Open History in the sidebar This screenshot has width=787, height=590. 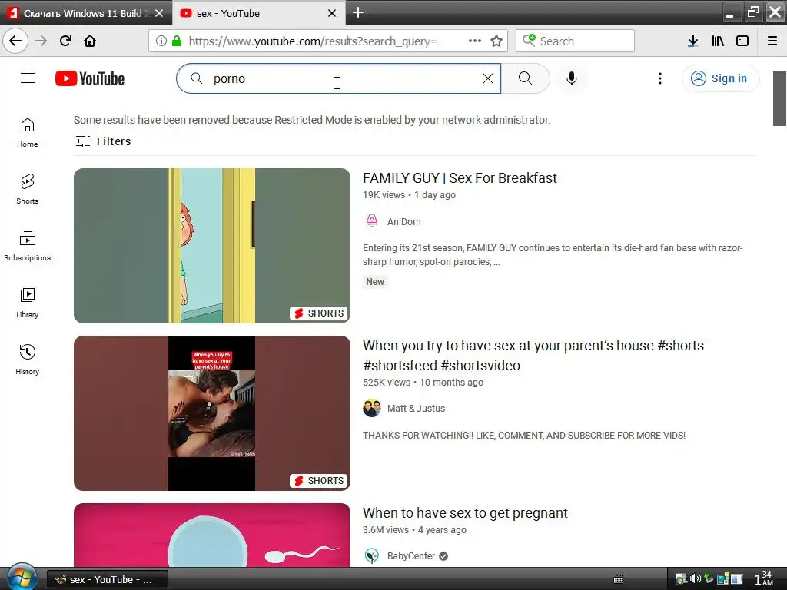click(28, 360)
